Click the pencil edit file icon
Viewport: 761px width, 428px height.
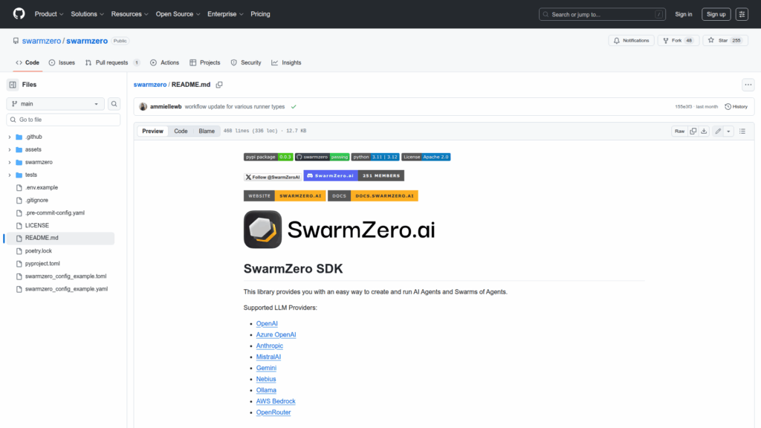[718, 131]
